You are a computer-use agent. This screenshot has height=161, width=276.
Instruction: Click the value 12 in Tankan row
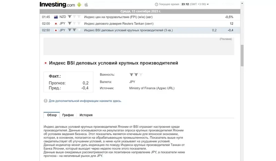point(231,23)
